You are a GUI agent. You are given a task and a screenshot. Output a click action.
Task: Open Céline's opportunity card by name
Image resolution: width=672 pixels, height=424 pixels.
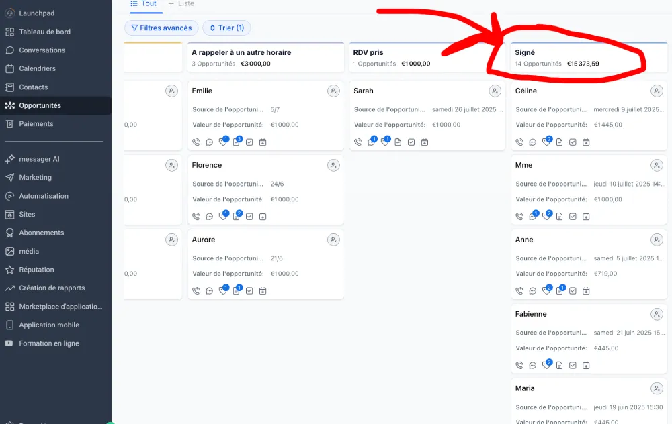click(x=526, y=91)
